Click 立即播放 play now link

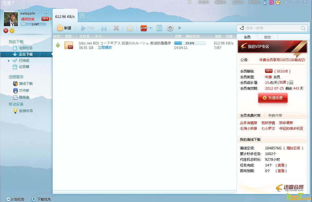[105, 48]
